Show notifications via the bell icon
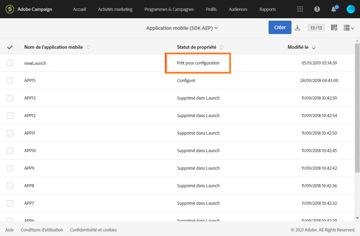 [334, 9]
